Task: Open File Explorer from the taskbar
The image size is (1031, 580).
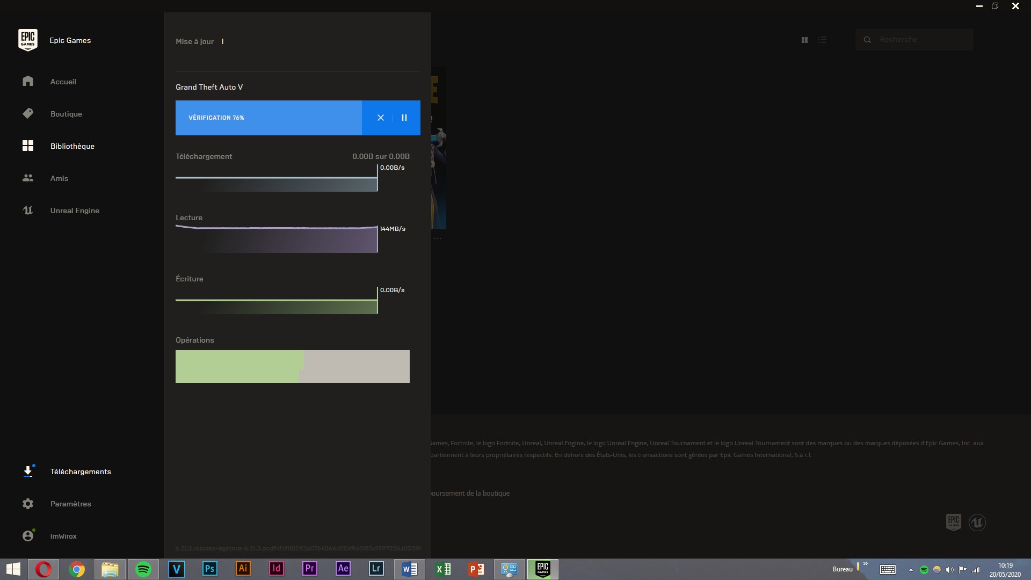Action: coord(110,569)
